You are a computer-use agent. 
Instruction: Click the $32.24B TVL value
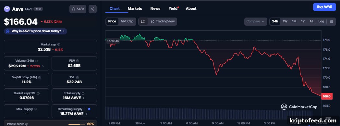[x=74, y=82]
